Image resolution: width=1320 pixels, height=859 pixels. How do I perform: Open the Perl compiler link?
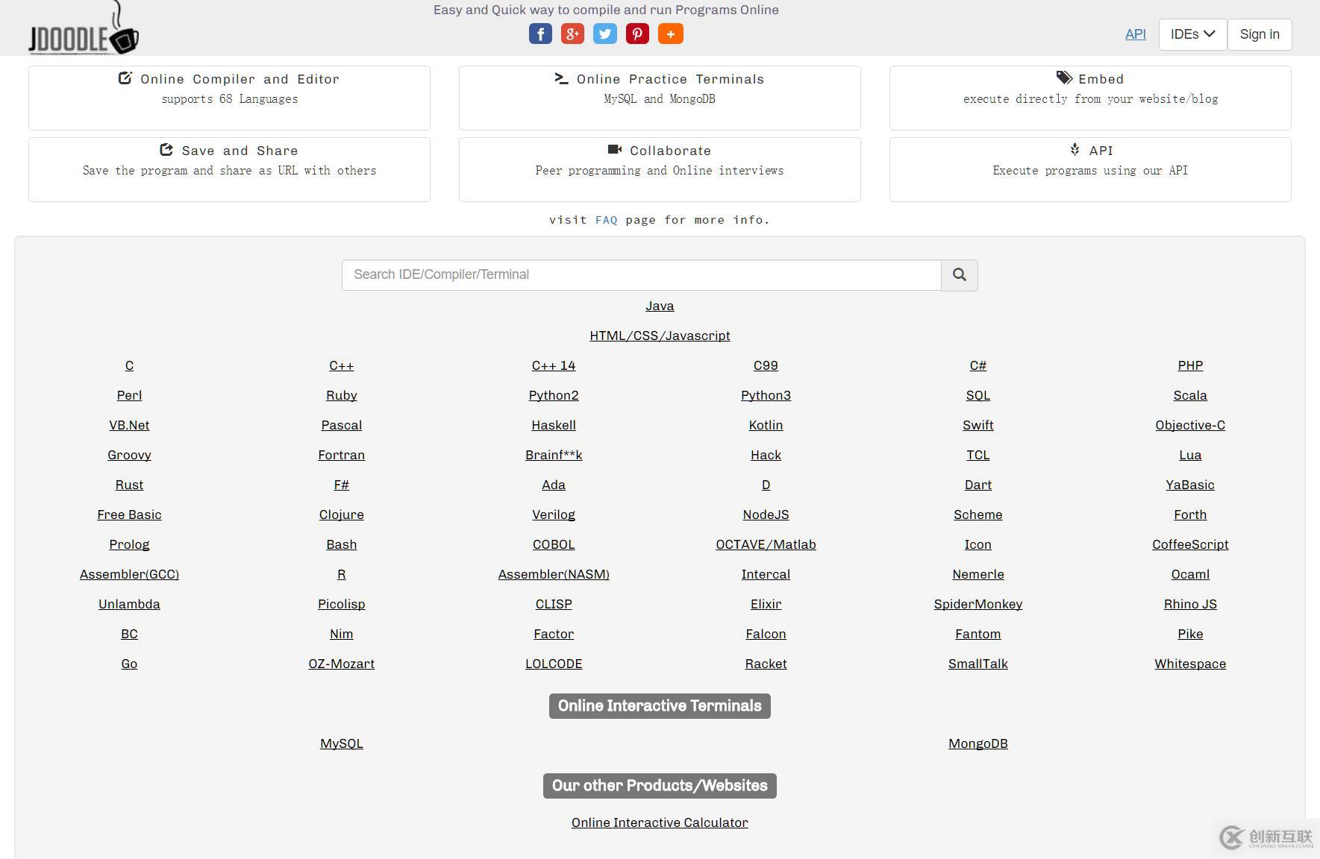[x=129, y=395]
